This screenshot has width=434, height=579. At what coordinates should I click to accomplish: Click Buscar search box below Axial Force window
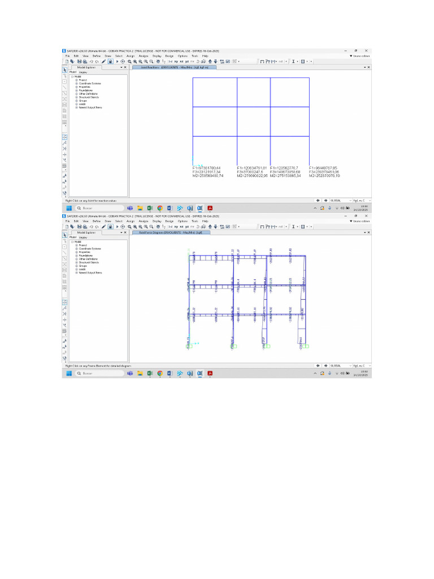point(99,373)
